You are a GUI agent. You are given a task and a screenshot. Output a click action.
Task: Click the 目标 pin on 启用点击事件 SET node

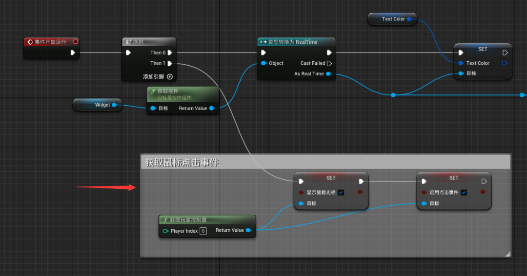tap(424, 203)
